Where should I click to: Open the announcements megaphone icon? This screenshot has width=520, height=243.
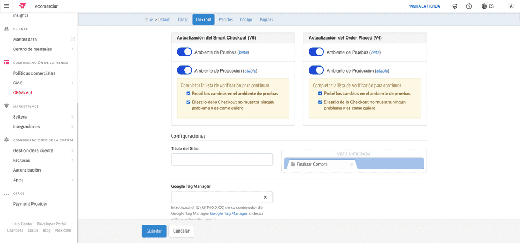pos(455,6)
